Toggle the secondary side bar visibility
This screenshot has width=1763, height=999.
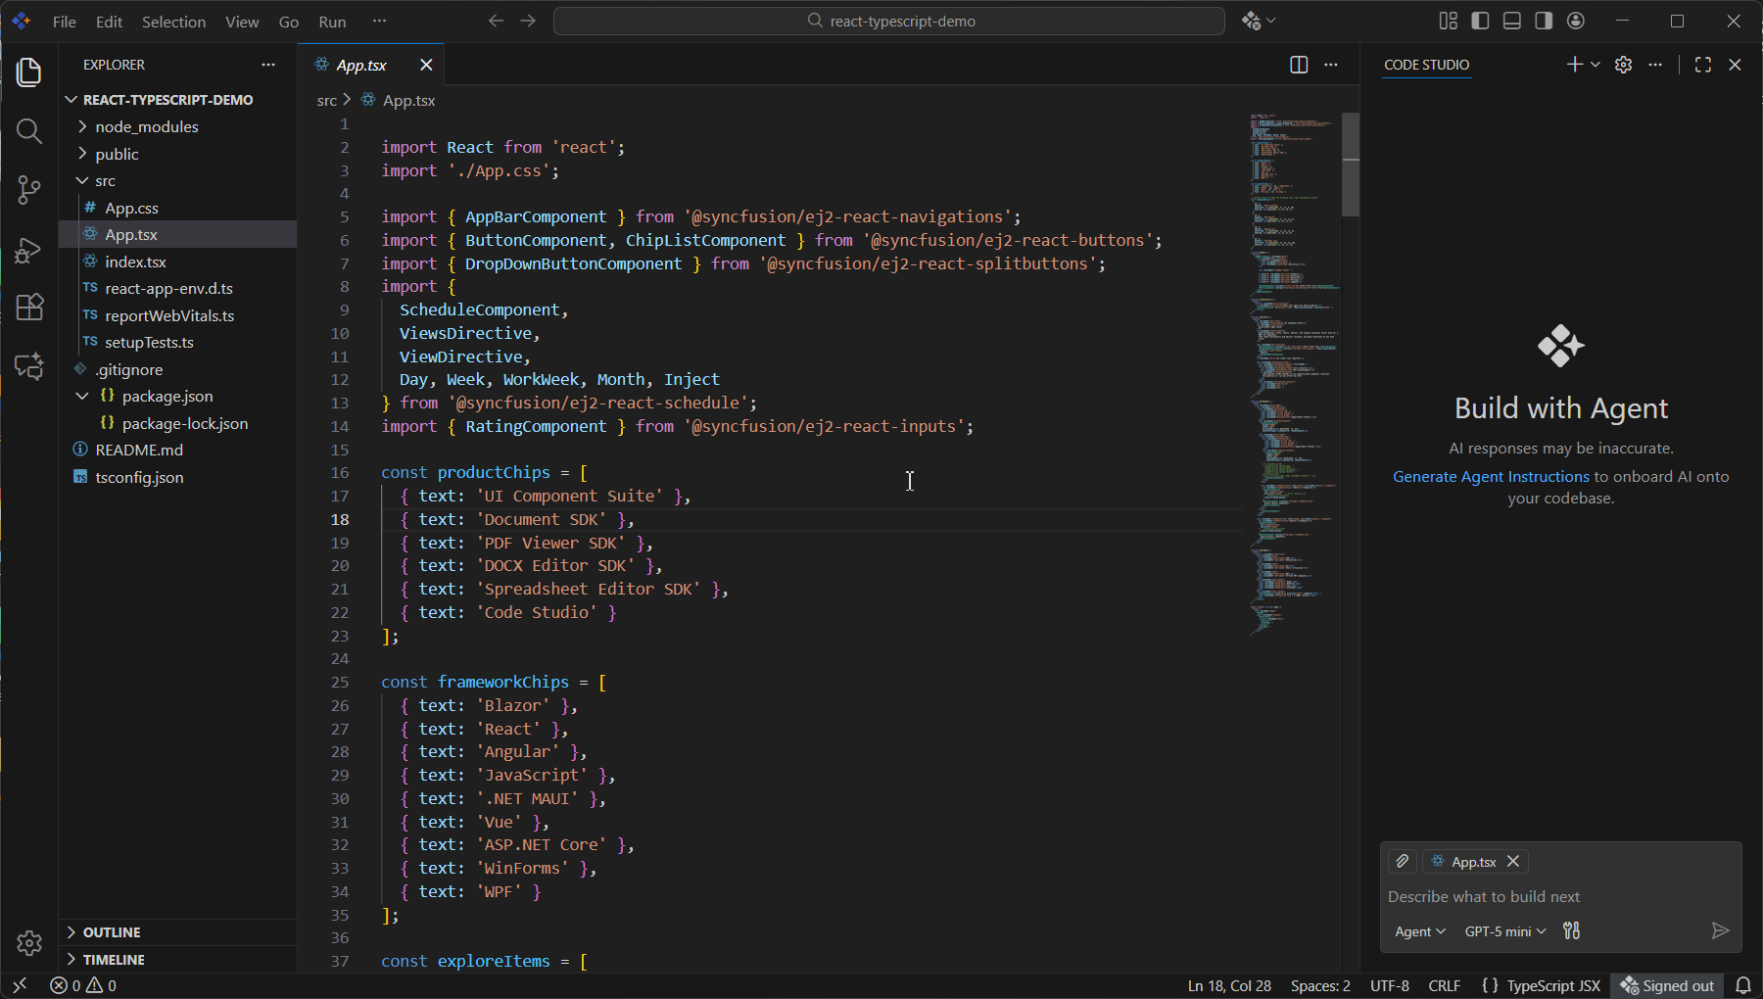(x=1544, y=21)
